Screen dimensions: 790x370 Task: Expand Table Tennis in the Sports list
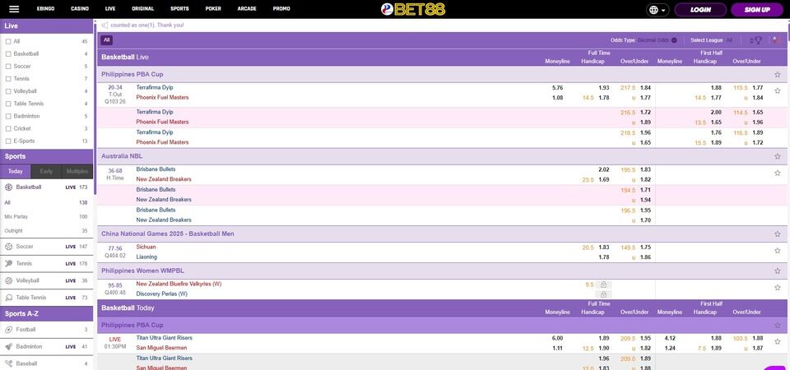tap(46, 298)
